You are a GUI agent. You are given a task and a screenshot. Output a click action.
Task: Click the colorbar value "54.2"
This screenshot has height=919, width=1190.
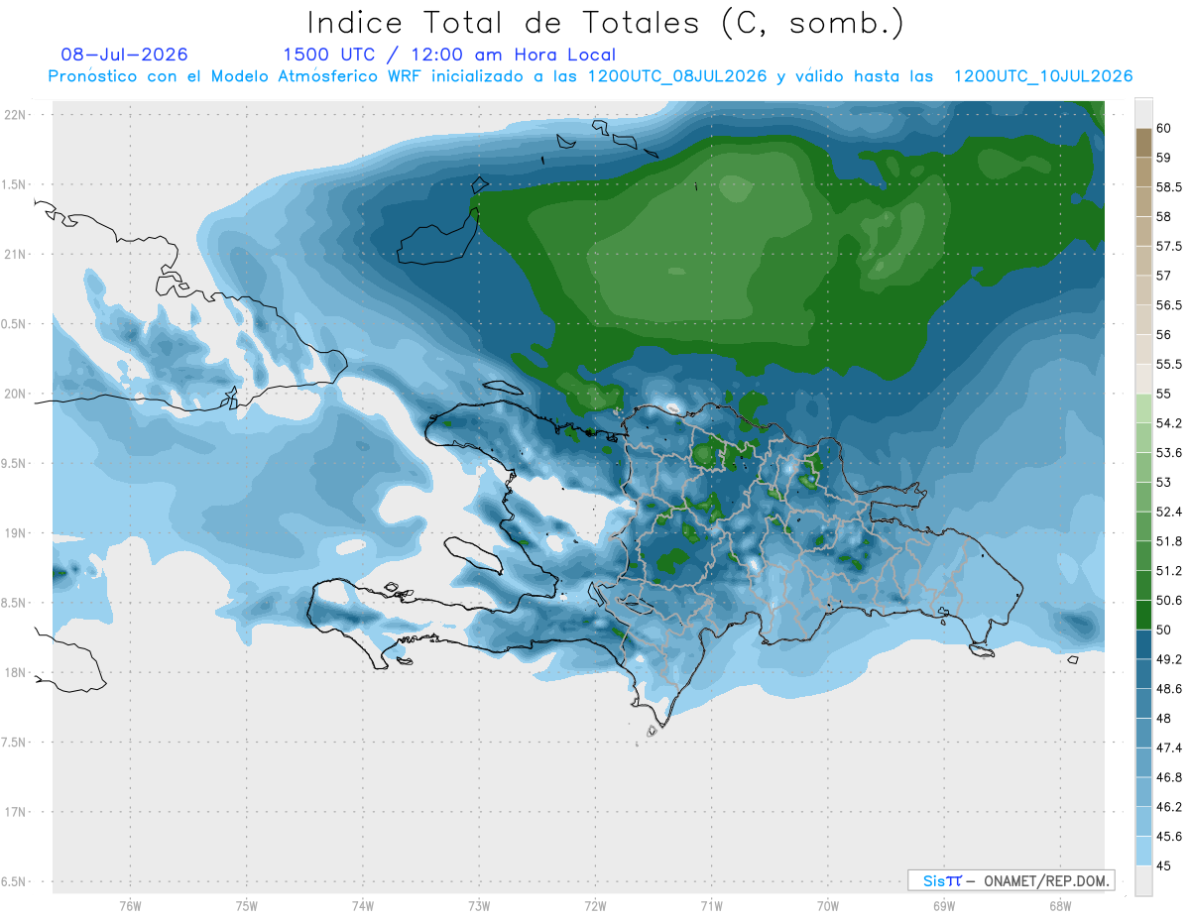(1170, 423)
